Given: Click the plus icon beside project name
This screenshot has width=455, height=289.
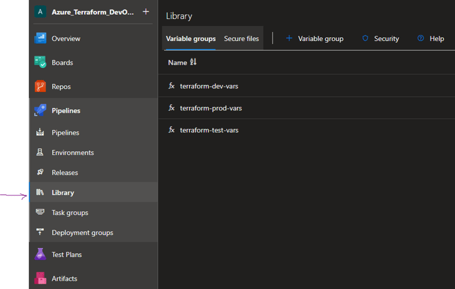Looking at the screenshot, I should click(146, 12).
